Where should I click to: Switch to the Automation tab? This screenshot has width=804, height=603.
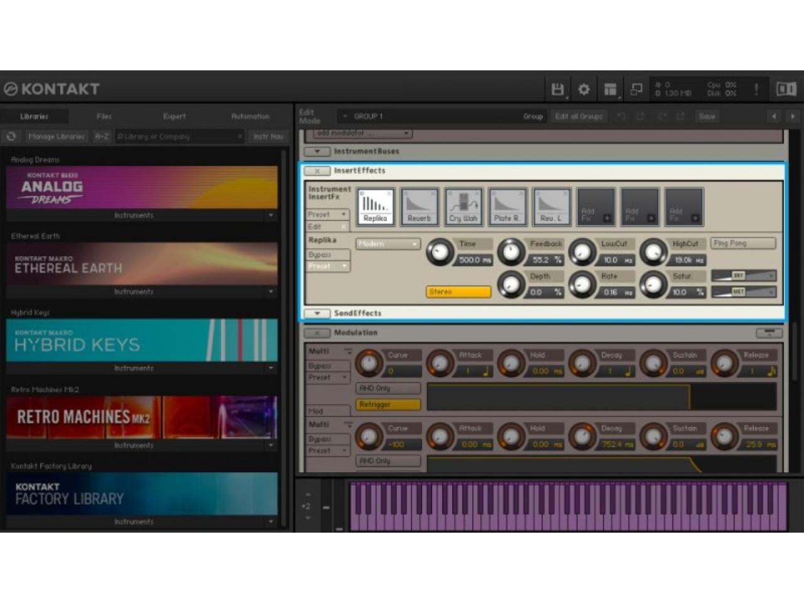tap(251, 116)
